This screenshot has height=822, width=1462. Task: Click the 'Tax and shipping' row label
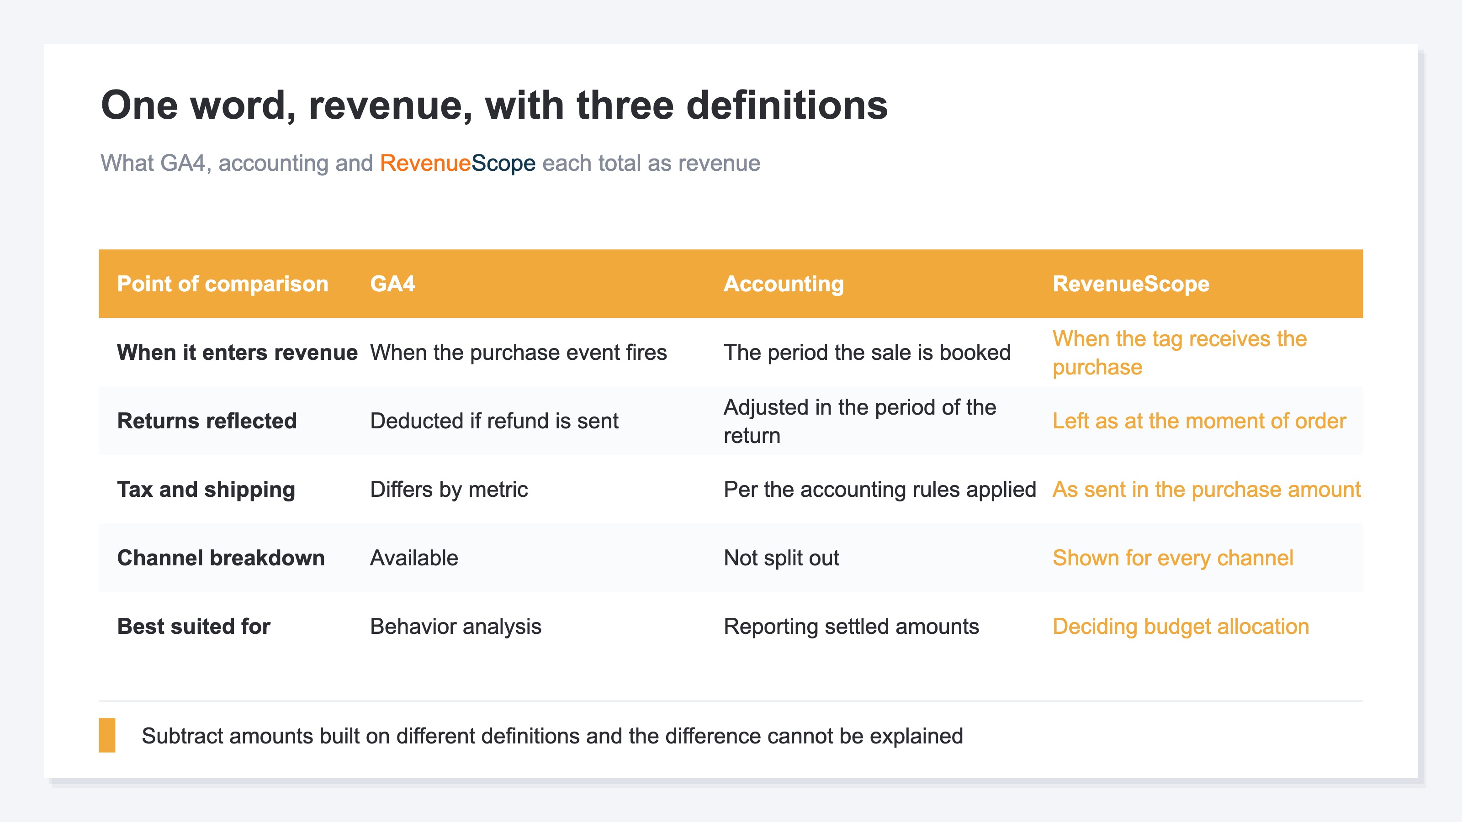pyautogui.click(x=206, y=490)
